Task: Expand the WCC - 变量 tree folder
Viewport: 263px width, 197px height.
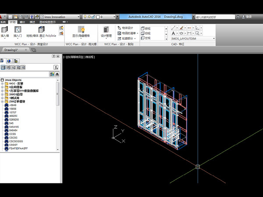Action: [3, 84]
